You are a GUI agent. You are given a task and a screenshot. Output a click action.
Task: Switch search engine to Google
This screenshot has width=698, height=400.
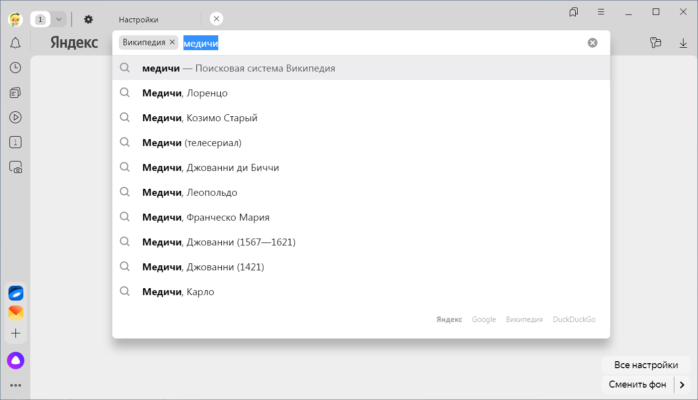pyautogui.click(x=484, y=320)
